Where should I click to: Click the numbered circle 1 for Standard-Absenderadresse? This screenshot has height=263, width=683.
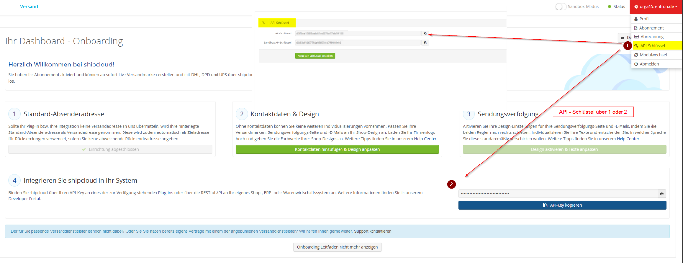[14, 114]
